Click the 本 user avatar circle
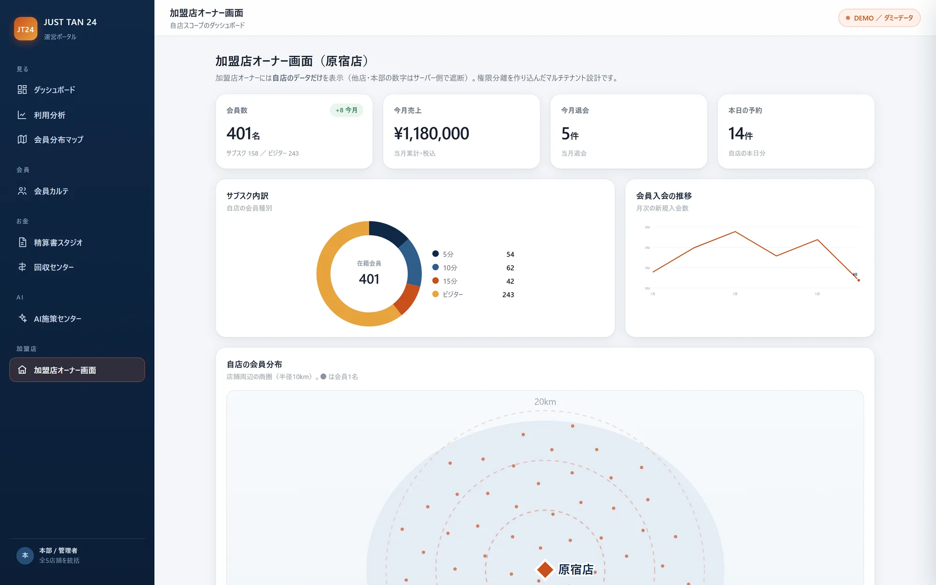Screen dimensions: 936x585 [x=25, y=556]
